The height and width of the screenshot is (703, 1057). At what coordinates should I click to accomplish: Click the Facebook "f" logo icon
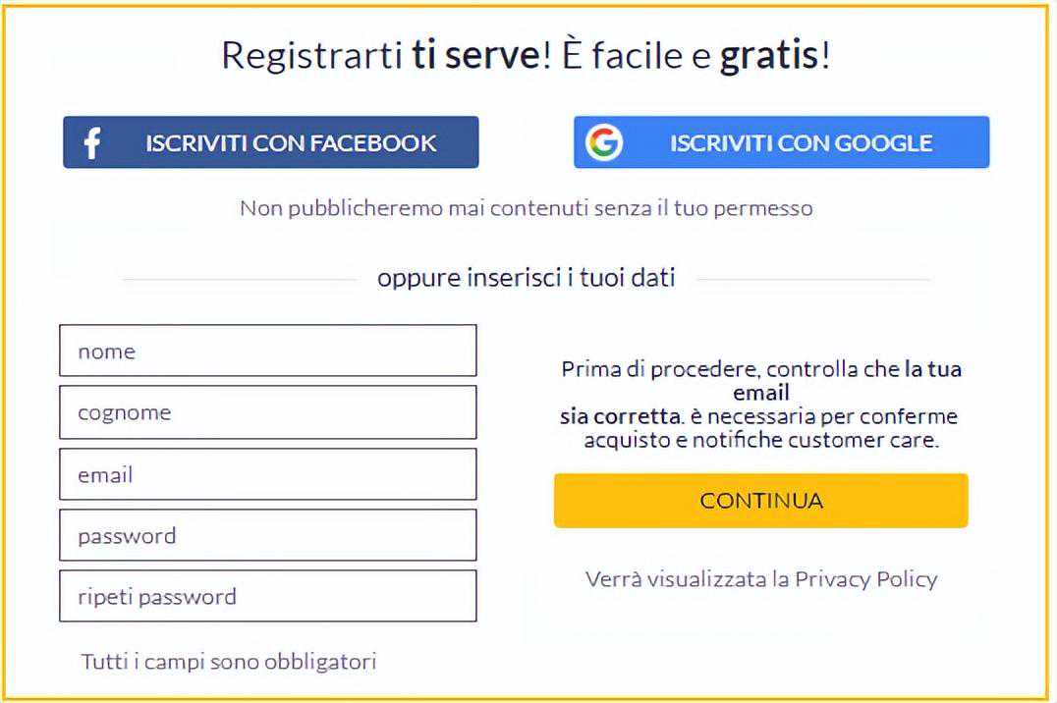tap(91, 143)
